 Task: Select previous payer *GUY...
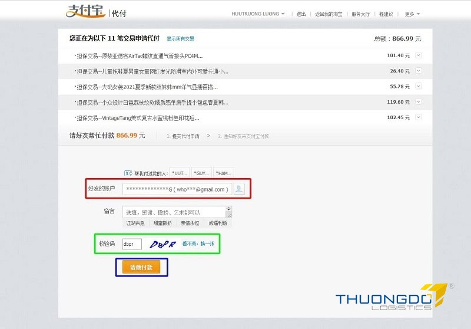click(201, 173)
